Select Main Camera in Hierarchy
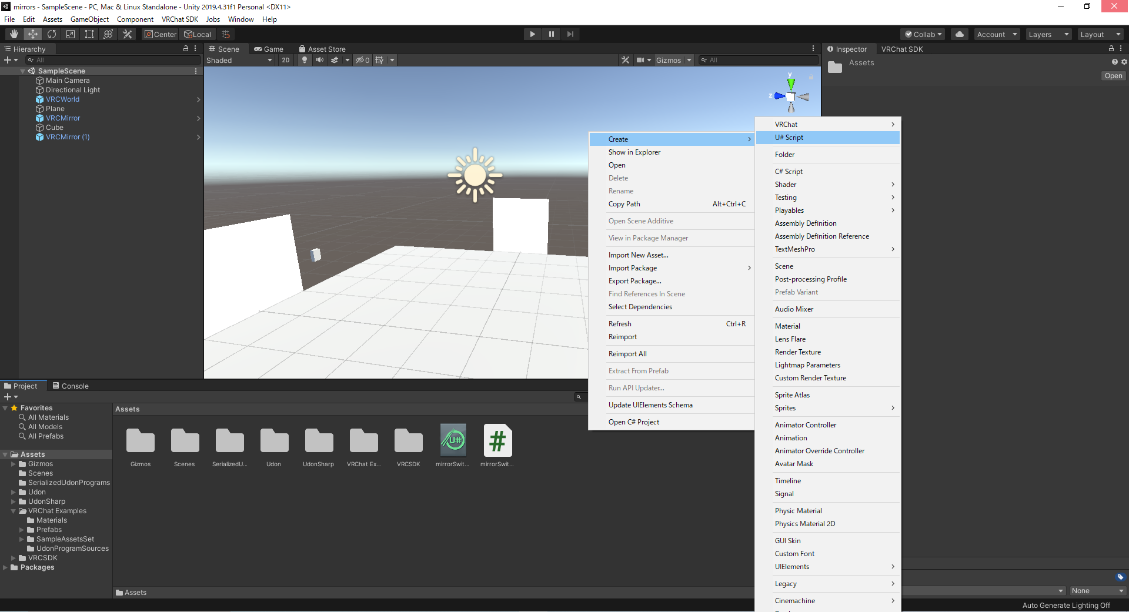The width and height of the screenshot is (1129, 612). [68, 81]
